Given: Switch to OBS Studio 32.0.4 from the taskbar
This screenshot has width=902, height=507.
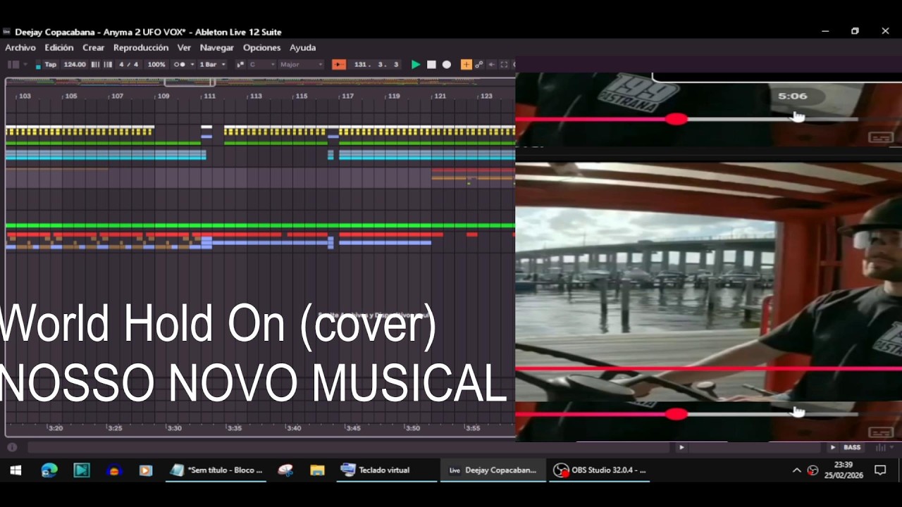Looking at the screenshot, I should 599,470.
